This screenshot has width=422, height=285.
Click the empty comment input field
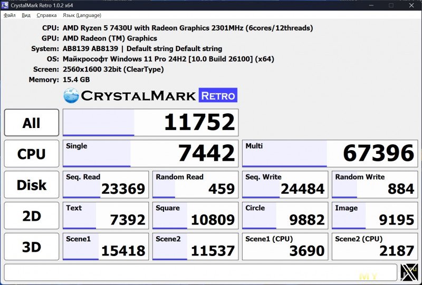(200, 272)
